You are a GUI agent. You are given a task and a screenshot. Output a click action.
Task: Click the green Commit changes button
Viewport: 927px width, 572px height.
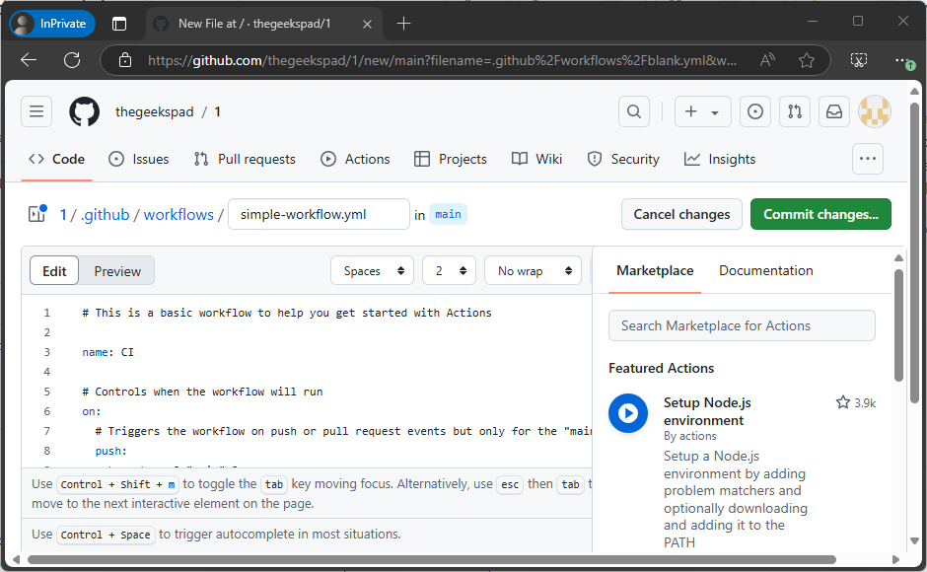pyautogui.click(x=820, y=214)
